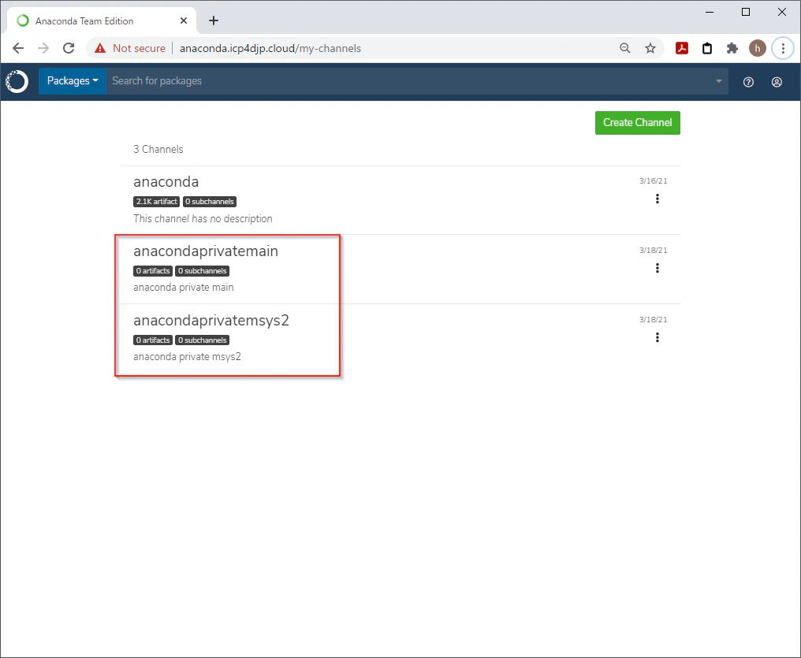Reload the page with refresh icon
The image size is (801, 658).
point(69,49)
